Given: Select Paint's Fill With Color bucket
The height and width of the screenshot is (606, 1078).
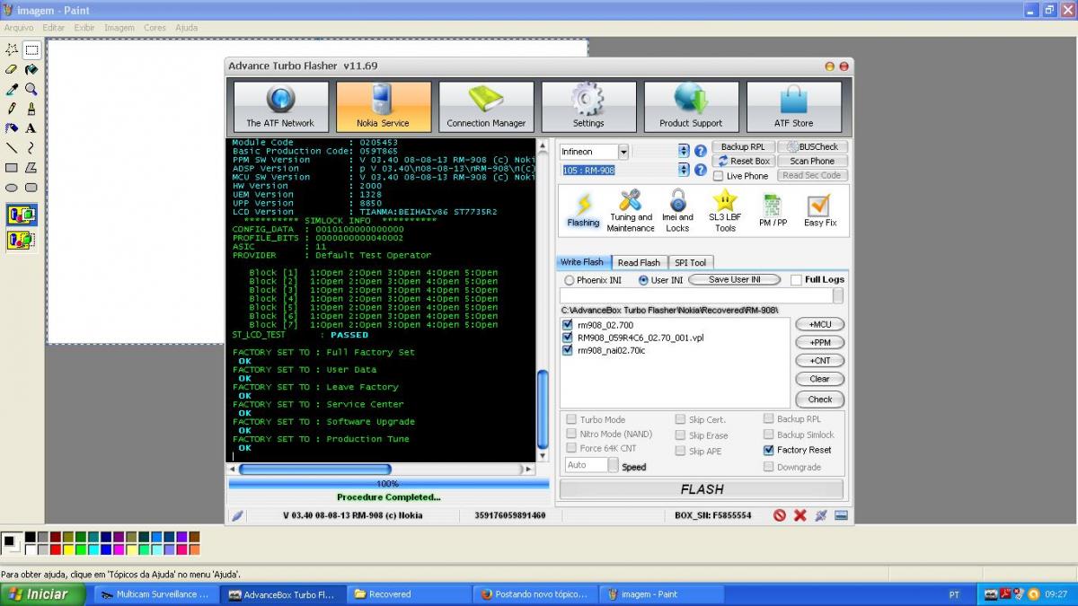Looking at the screenshot, I should [x=31, y=70].
